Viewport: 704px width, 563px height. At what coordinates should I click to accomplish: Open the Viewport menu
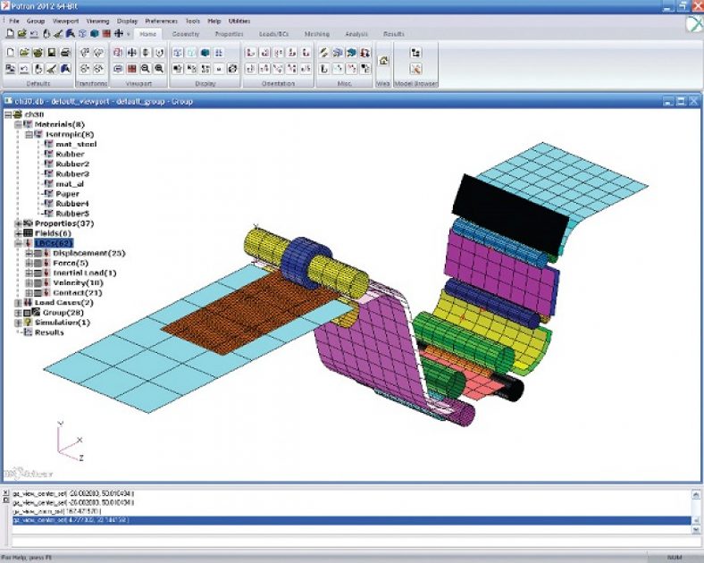pos(65,21)
